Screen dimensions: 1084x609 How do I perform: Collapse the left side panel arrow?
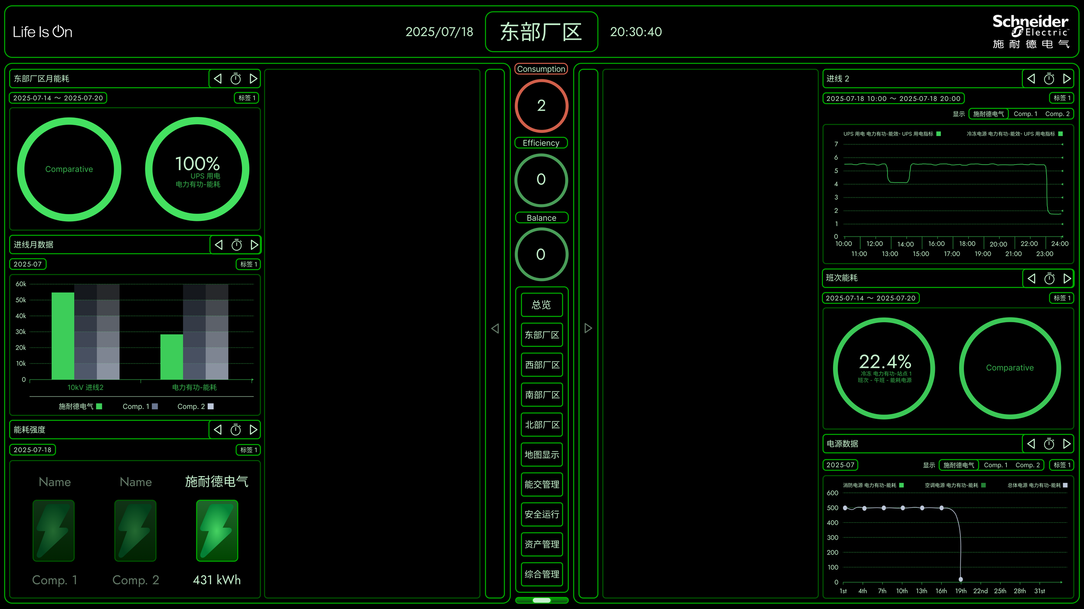point(495,328)
